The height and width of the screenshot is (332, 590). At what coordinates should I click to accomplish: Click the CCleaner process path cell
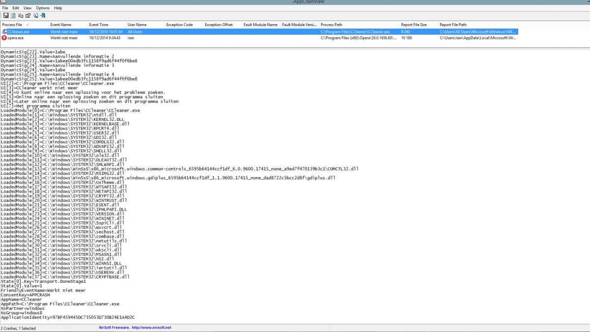tap(355, 31)
